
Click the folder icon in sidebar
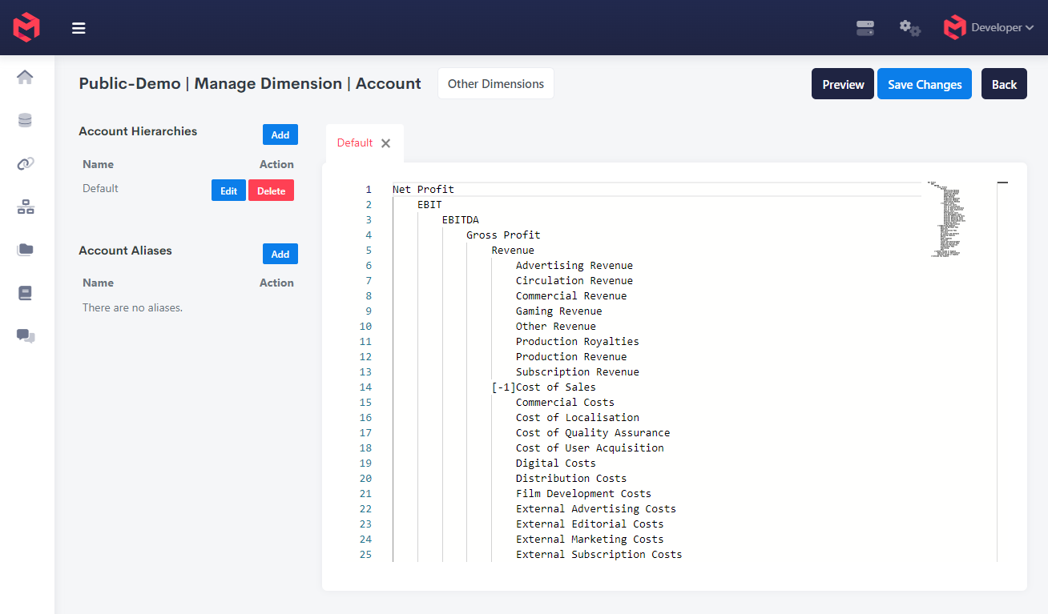click(25, 250)
